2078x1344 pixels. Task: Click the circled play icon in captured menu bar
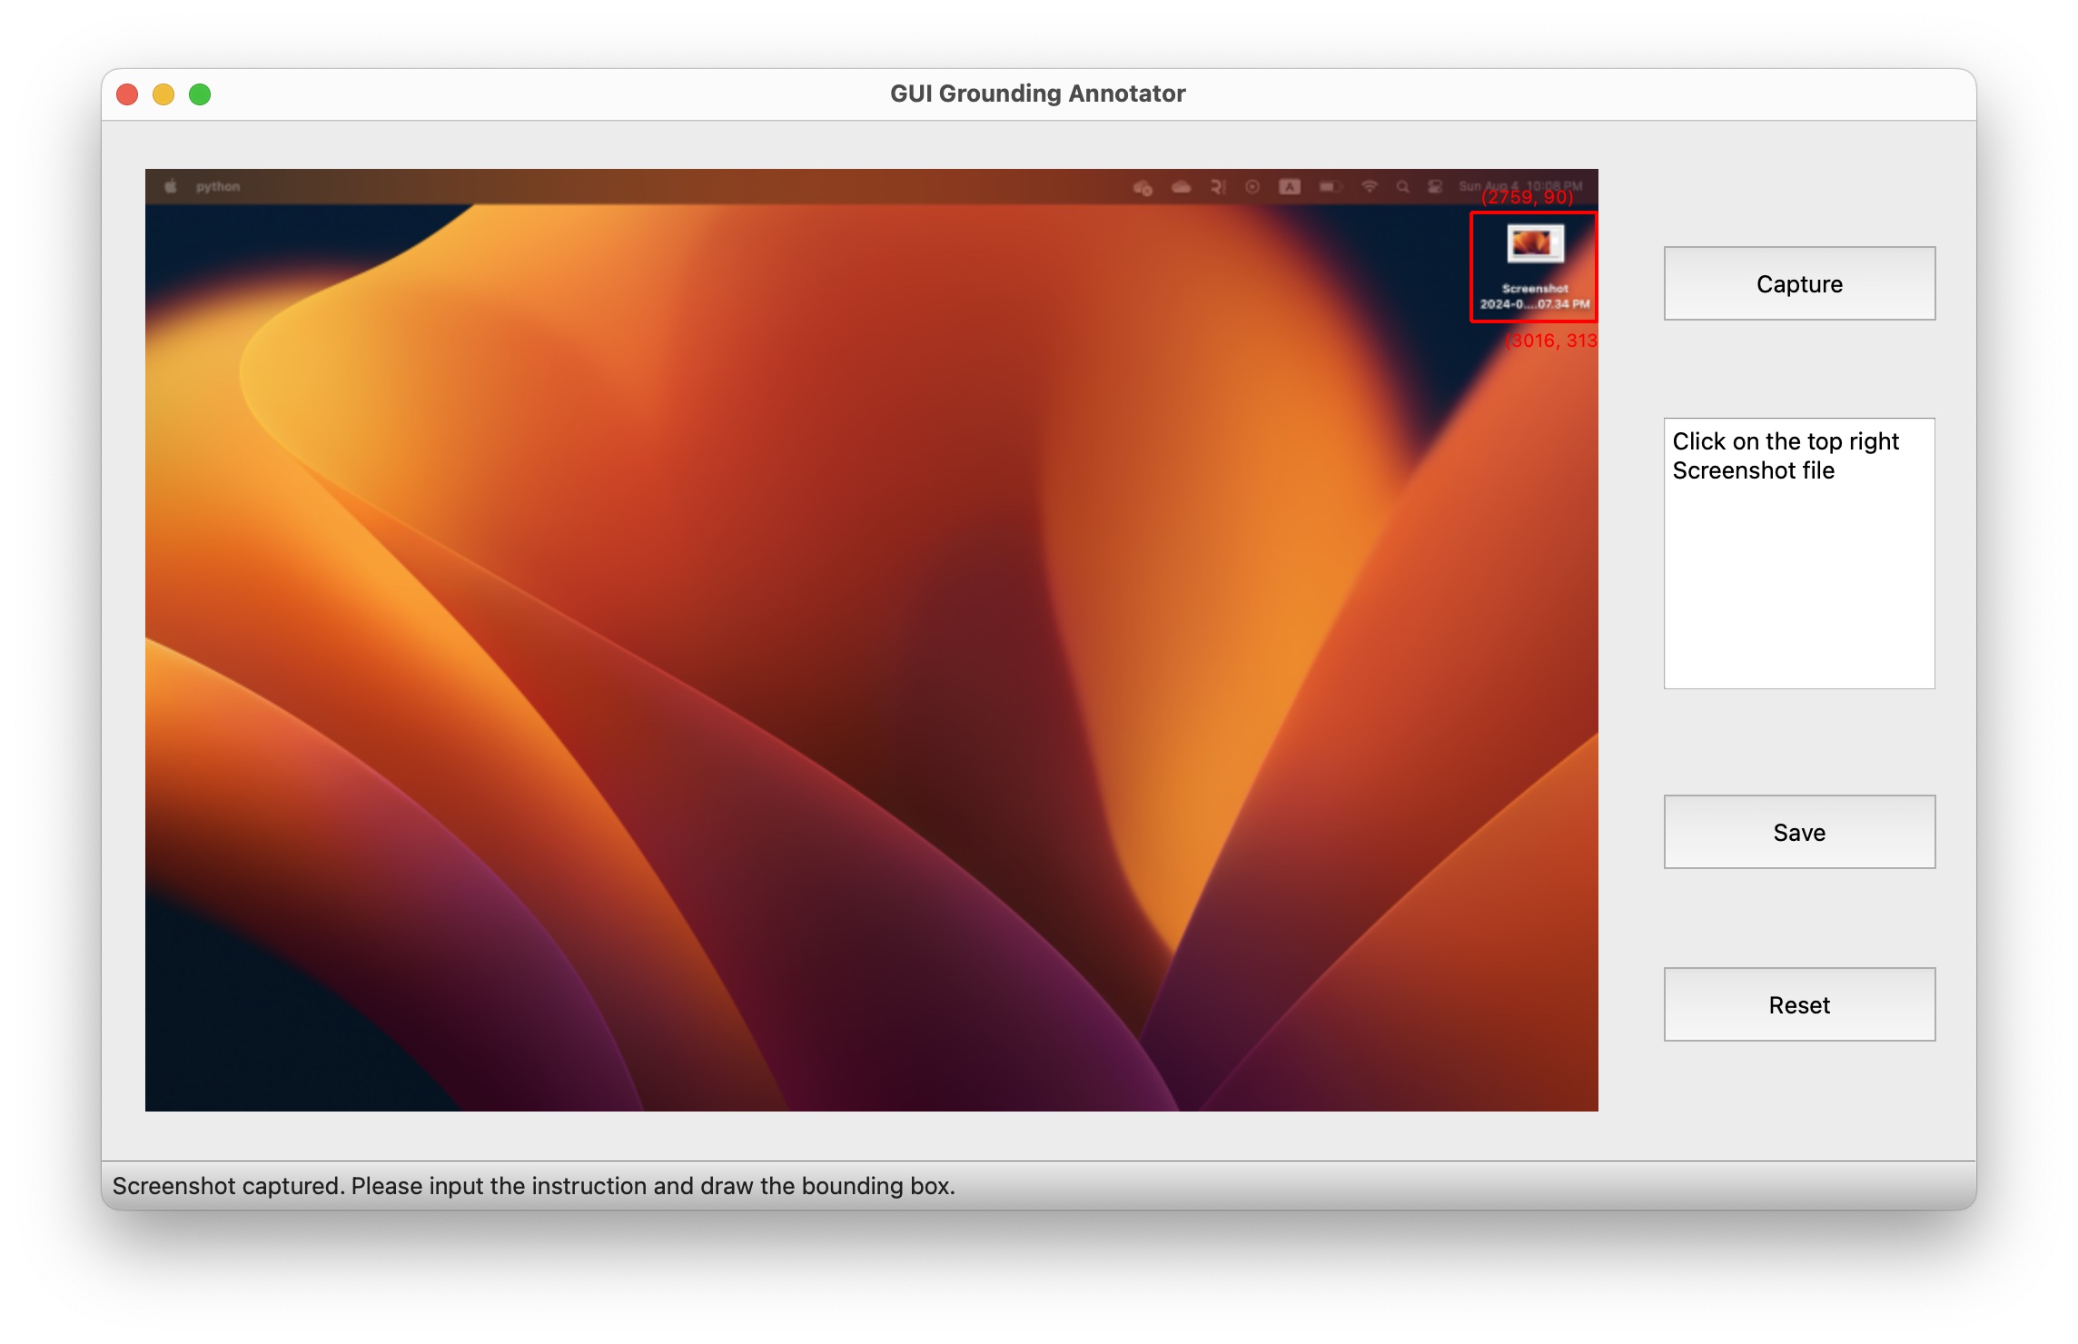point(1252,187)
